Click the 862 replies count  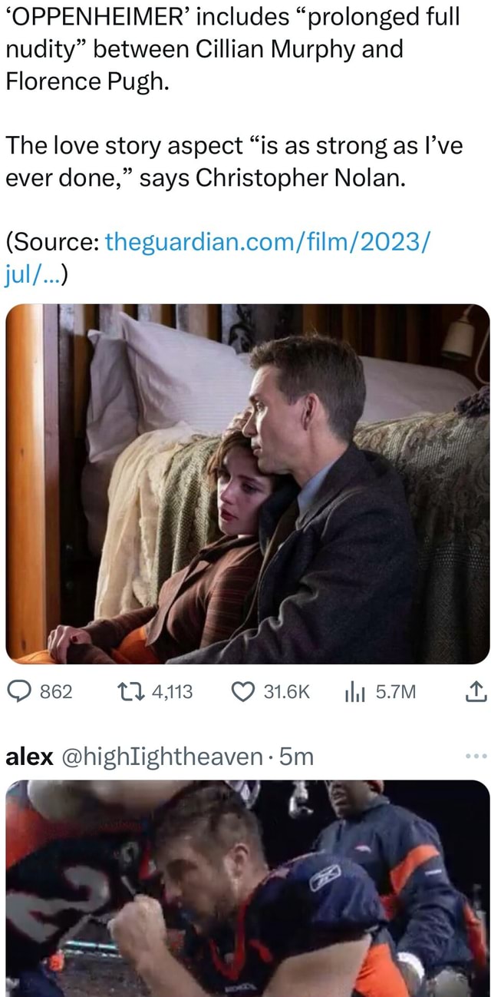55,691
